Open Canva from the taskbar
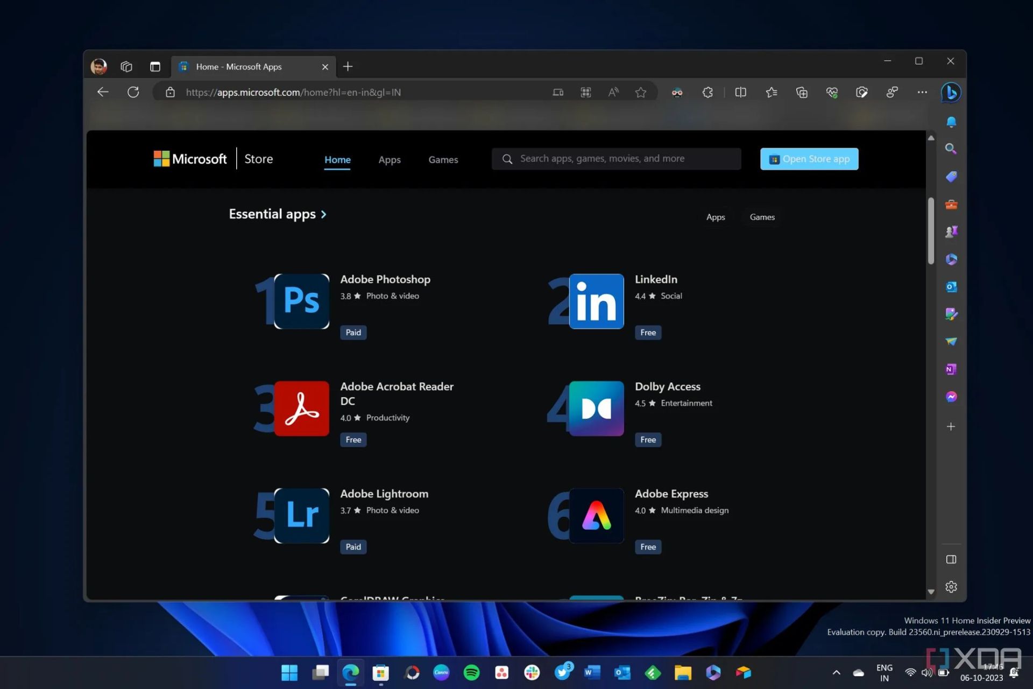The image size is (1033, 689). click(x=441, y=673)
